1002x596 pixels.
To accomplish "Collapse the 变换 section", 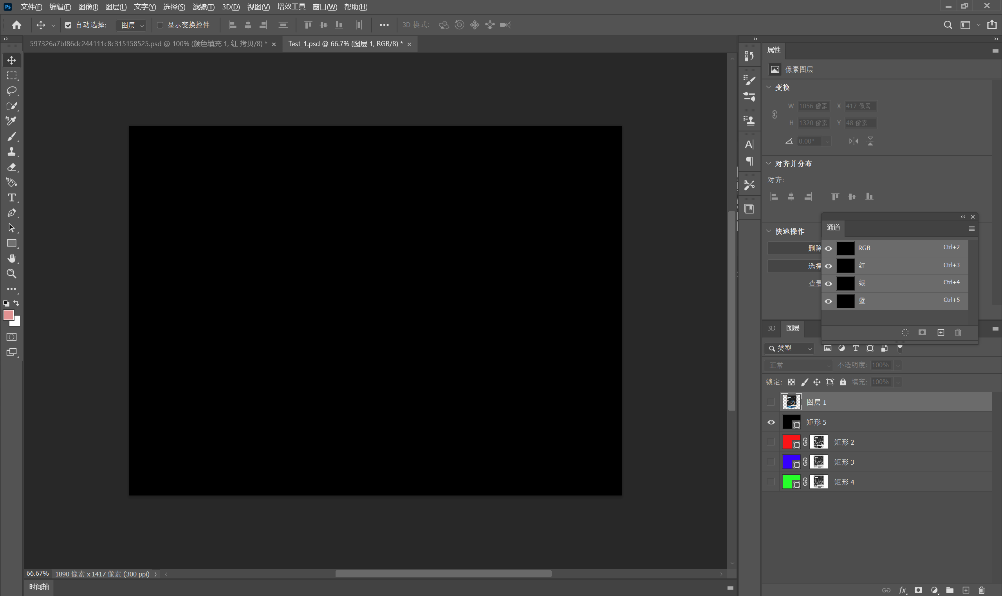I will pos(768,87).
